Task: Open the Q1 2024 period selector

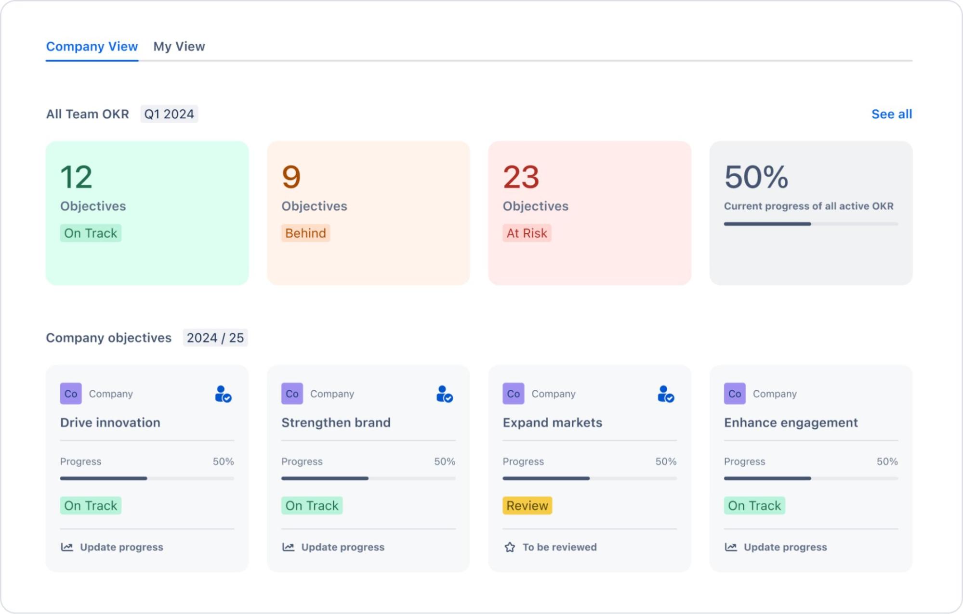Action: click(170, 114)
